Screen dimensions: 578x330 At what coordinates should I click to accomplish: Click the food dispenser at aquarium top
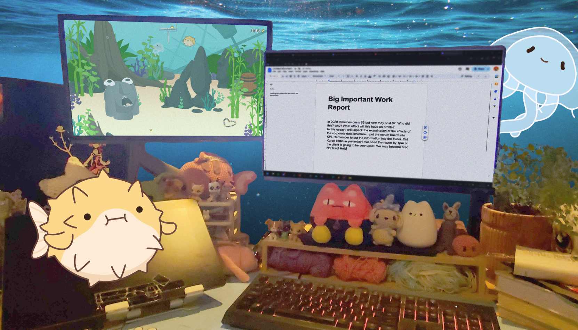click(168, 27)
